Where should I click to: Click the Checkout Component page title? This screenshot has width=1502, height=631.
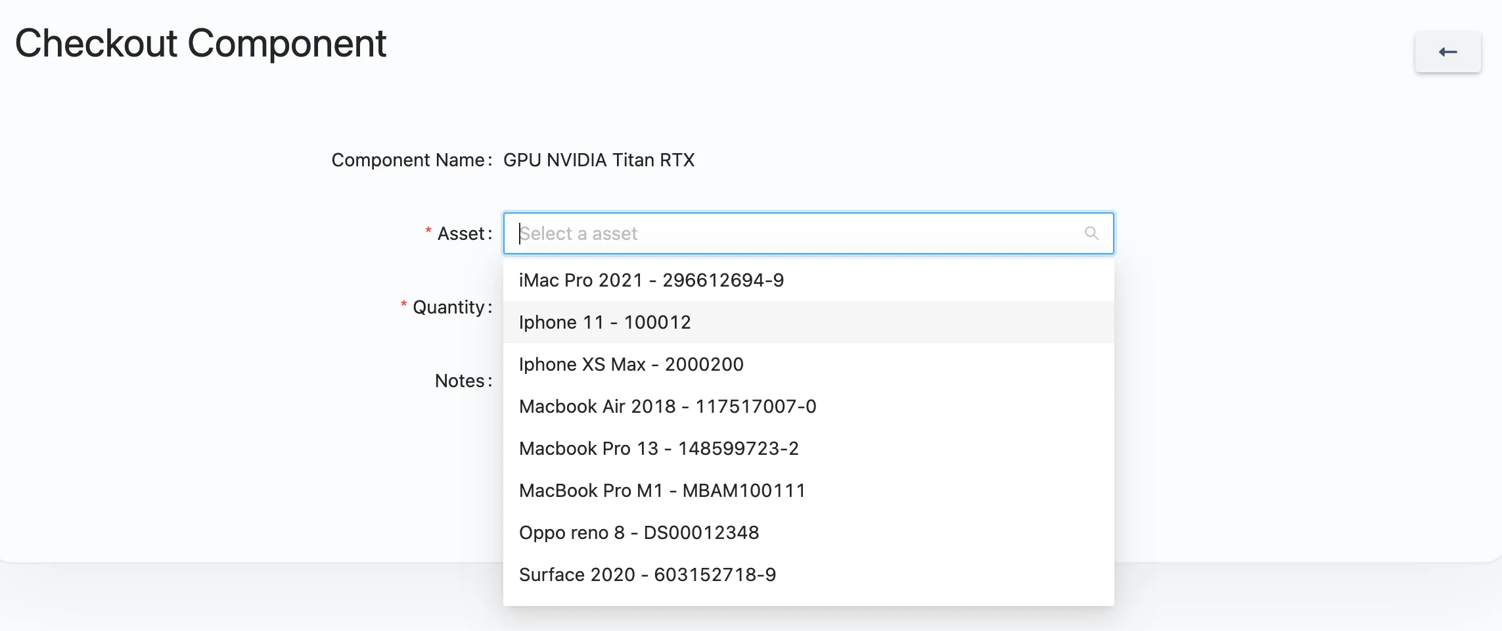(202, 43)
